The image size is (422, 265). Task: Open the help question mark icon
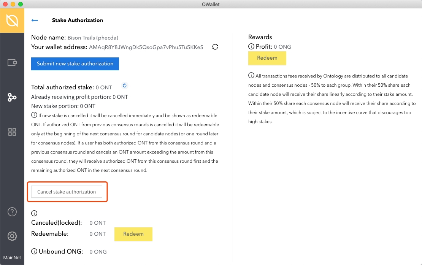tap(12, 212)
